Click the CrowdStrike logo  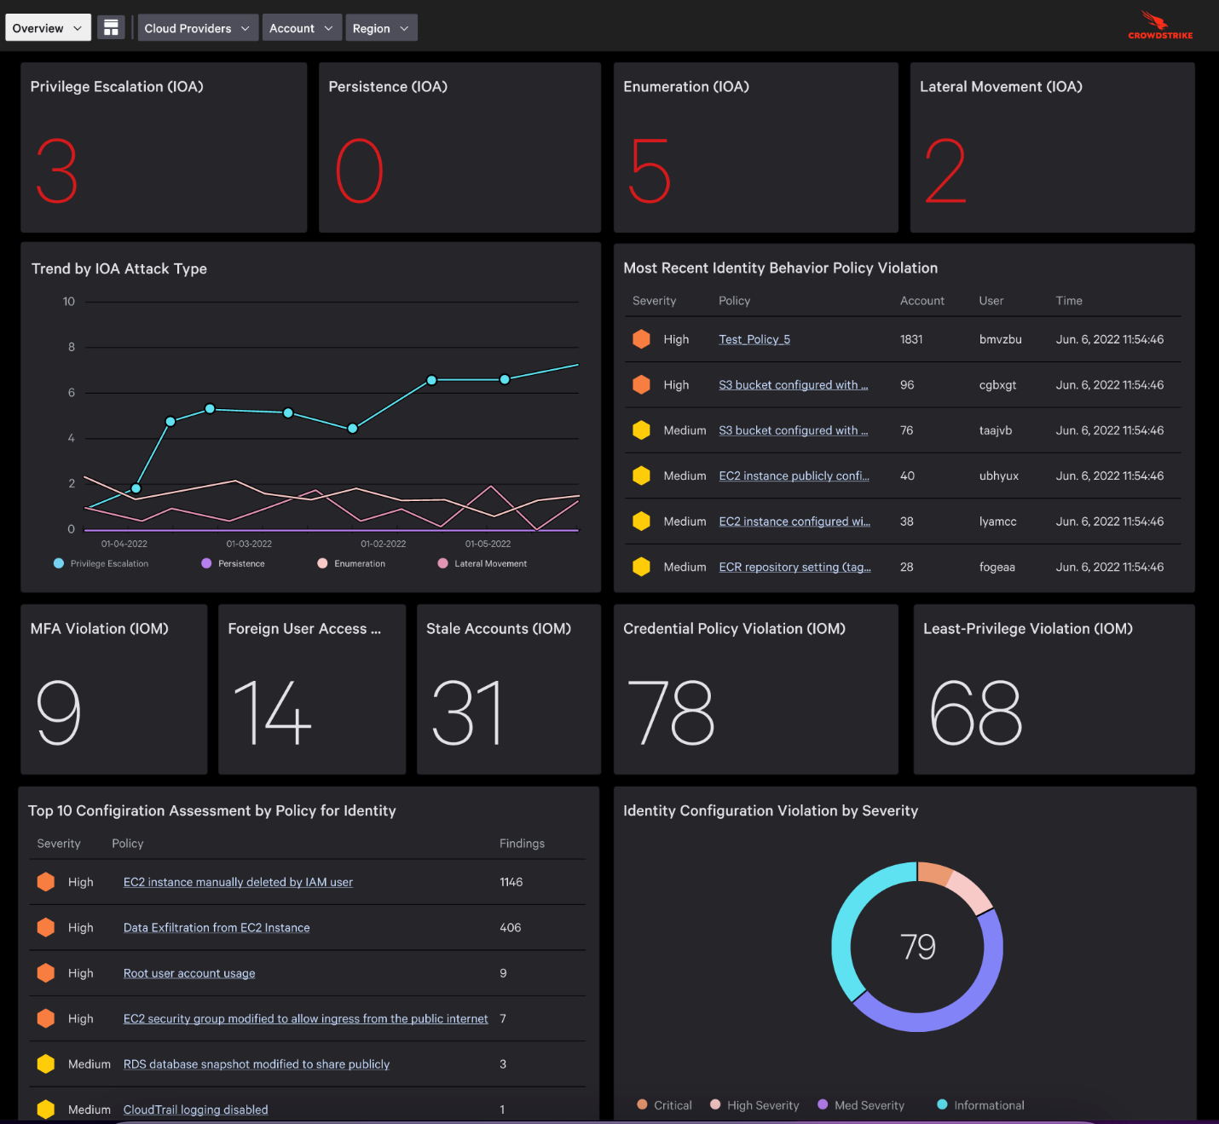(x=1160, y=26)
